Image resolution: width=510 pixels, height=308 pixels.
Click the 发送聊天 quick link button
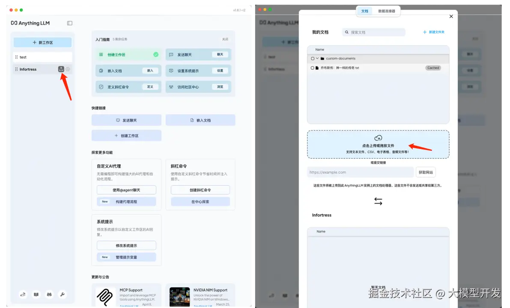(x=126, y=120)
